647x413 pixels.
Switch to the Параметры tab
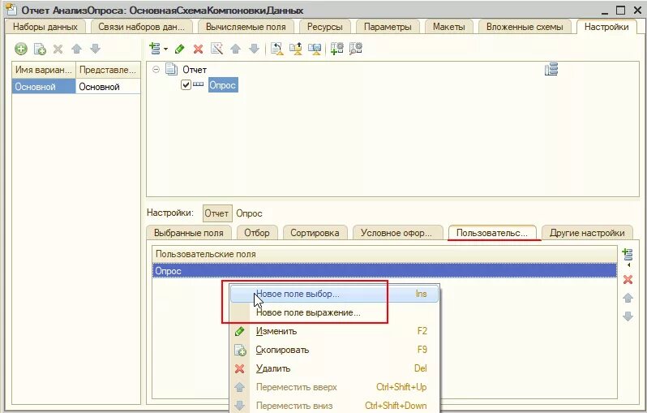click(x=388, y=27)
